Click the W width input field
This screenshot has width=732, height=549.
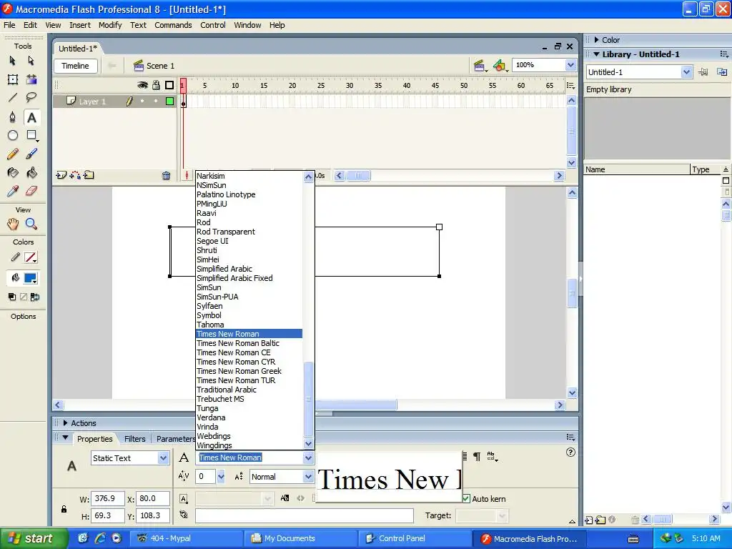click(x=107, y=498)
